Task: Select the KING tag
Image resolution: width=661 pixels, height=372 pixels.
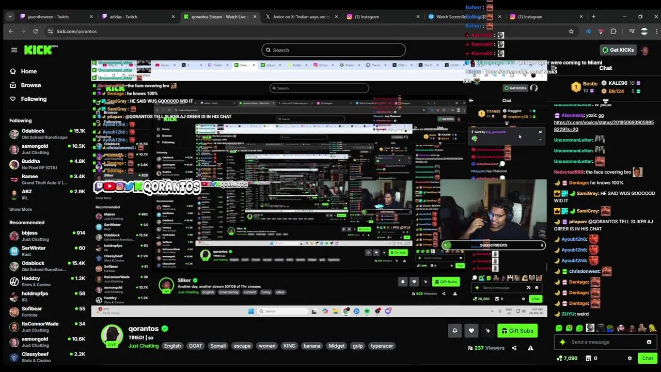Action: [x=289, y=346]
